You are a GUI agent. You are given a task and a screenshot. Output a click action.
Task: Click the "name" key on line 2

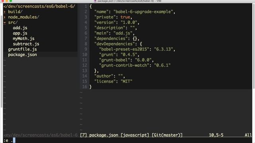click(101, 12)
